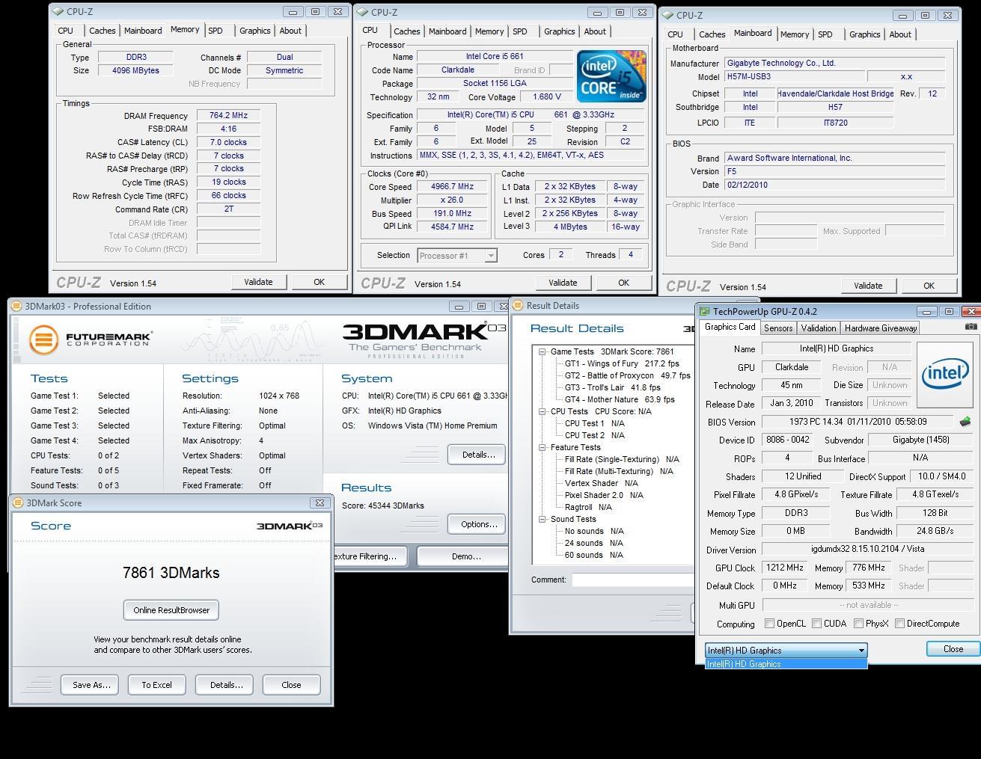981x759 pixels.
Task: Switch to SPD tab in Memory CPU-Z window
Action: click(x=216, y=31)
